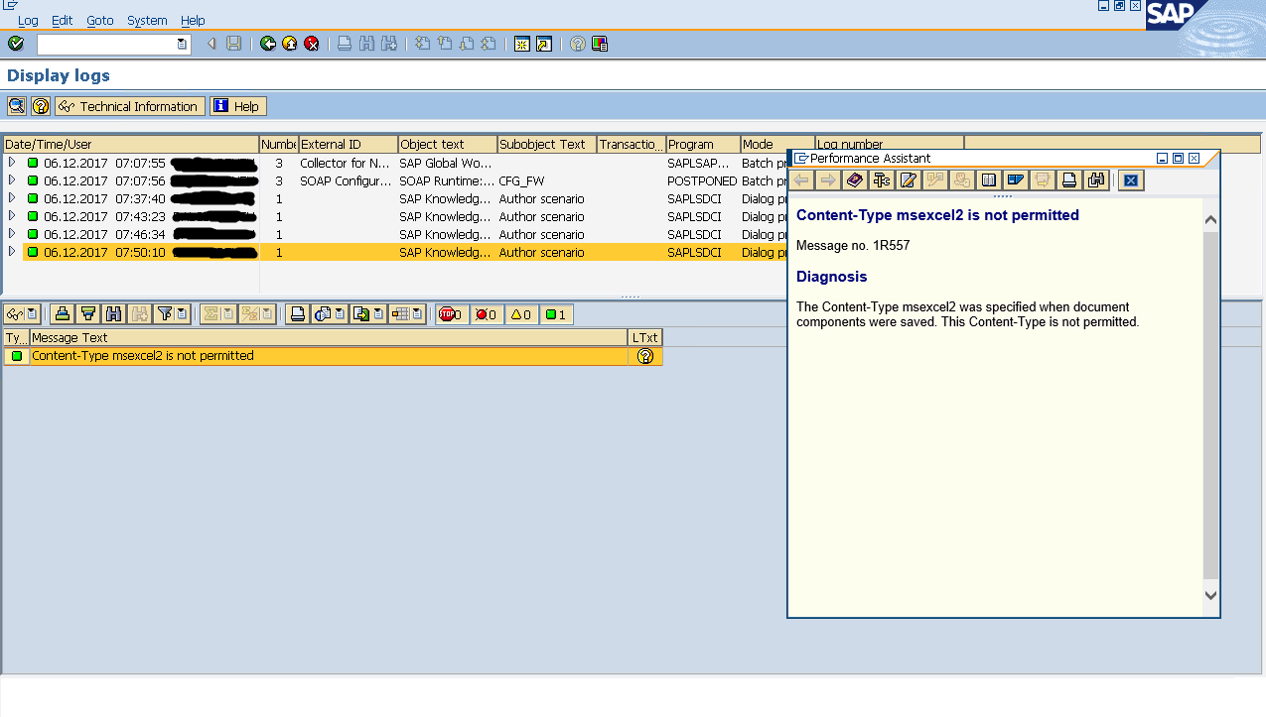This screenshot has width=1266, height=717.
Task: Click the 'Collector for N...' External ID cell
Action: coord(346,163)
